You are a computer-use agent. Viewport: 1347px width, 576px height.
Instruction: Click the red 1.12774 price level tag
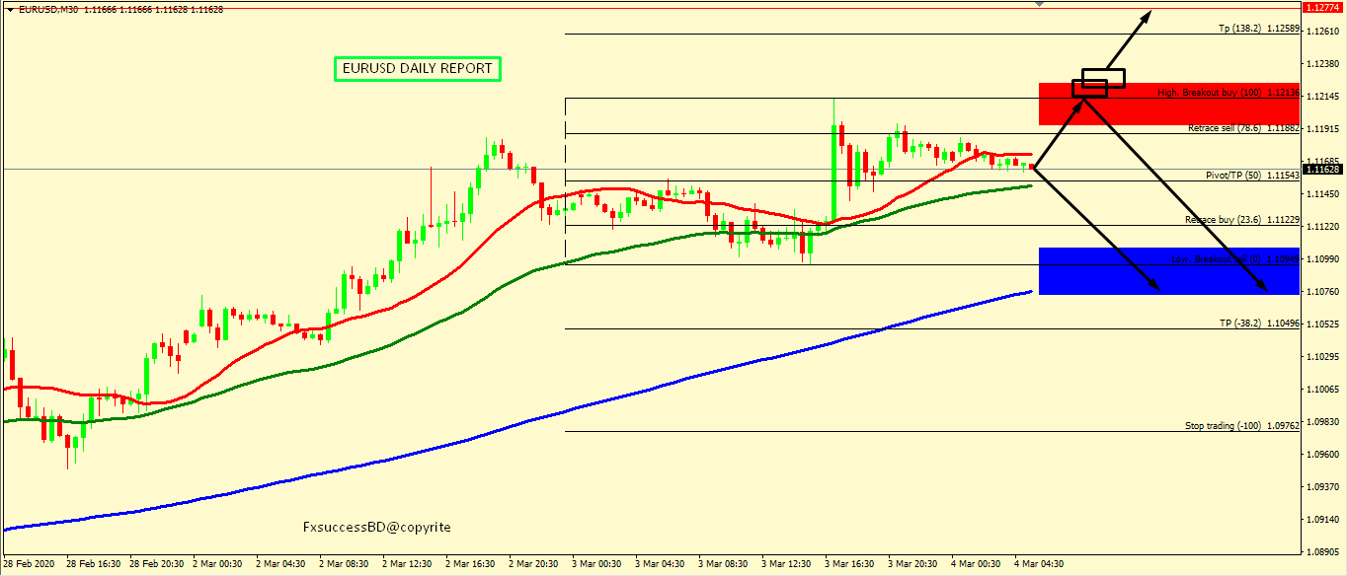[x=1323, y=7]
